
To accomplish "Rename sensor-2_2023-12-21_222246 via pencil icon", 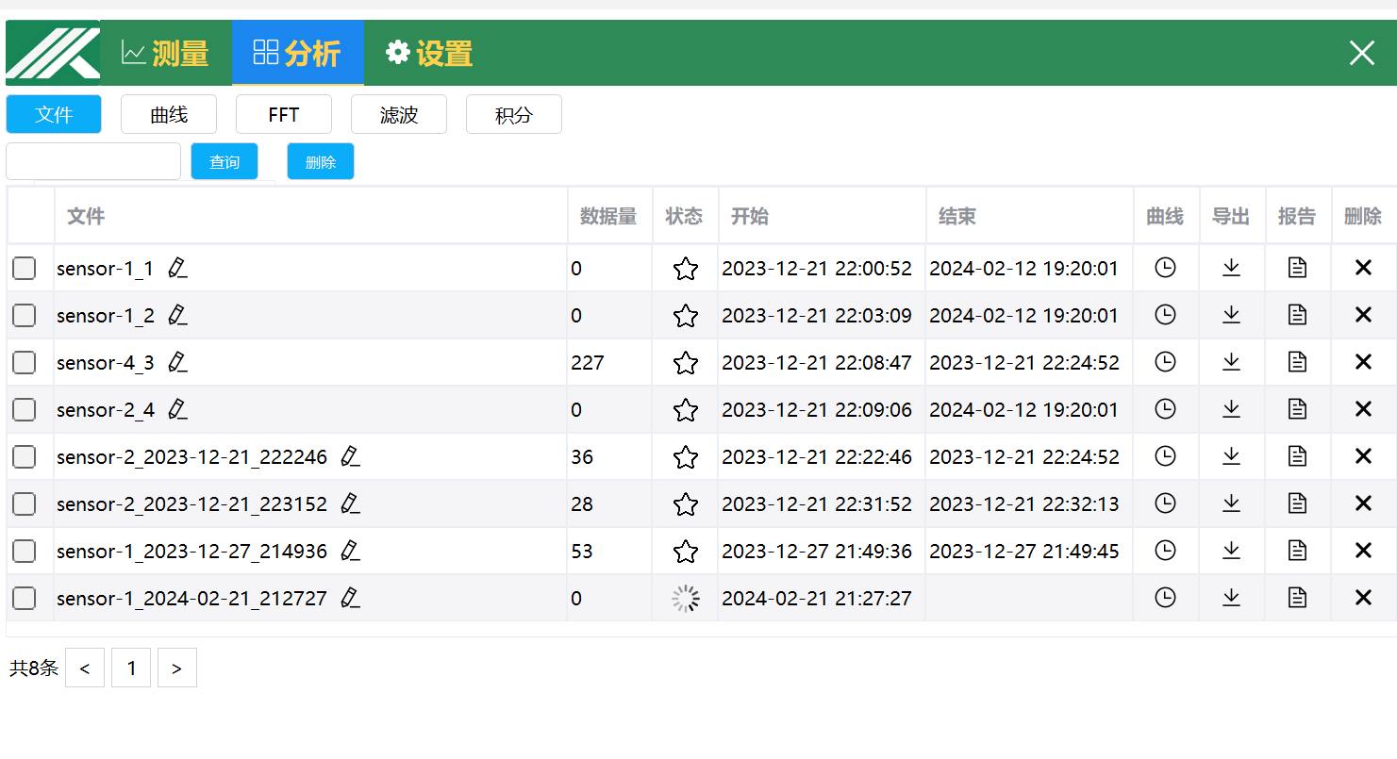I will pos(350,456).
